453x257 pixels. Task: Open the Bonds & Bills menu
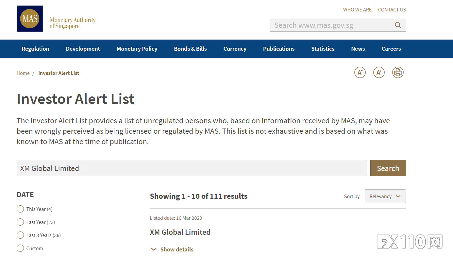(x=190, y=49)
